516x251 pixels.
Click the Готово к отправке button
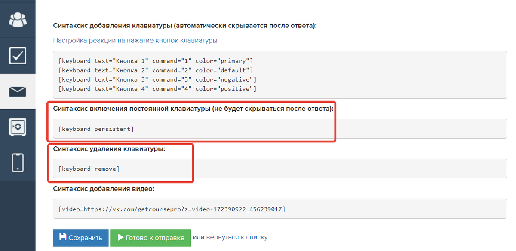click(x=150, y=238)
